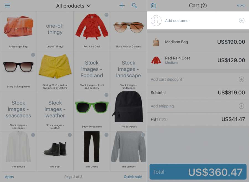Open variants badge on Scary Spice glasses tile

(x=33, y=55)
